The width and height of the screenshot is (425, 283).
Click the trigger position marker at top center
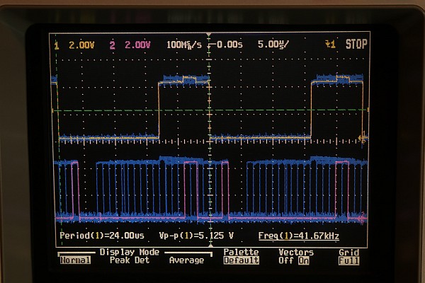coord(210,53)
